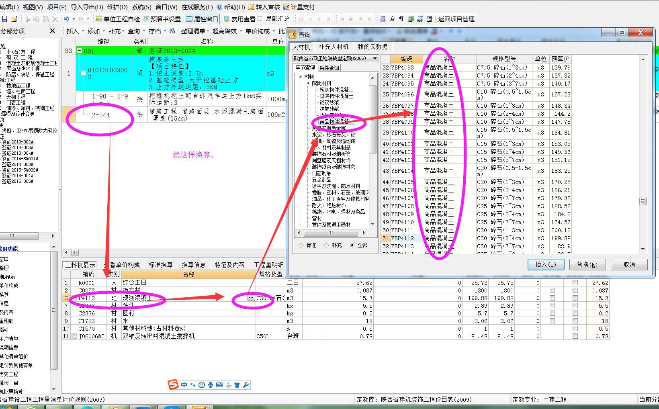Click the Paste clipboard icon

pos(45,19)
